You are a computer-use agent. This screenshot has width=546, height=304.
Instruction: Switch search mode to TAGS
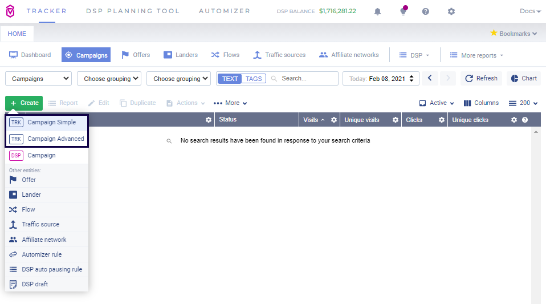254,79
